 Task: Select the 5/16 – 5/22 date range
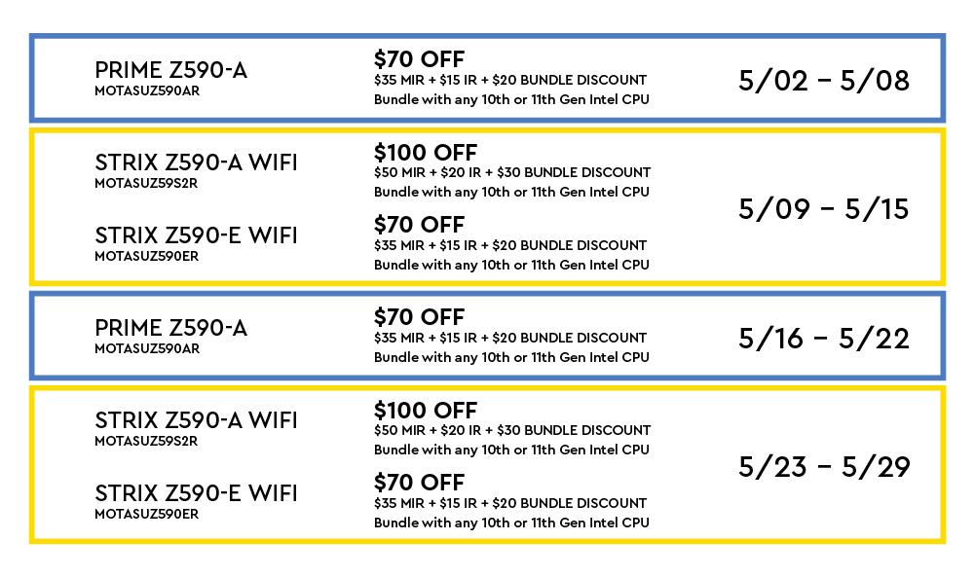click(823, 339)
